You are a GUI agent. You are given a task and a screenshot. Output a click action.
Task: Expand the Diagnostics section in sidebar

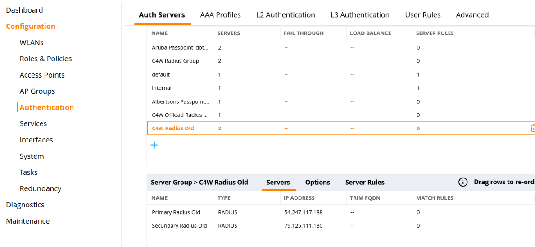[x=25, y=205]
